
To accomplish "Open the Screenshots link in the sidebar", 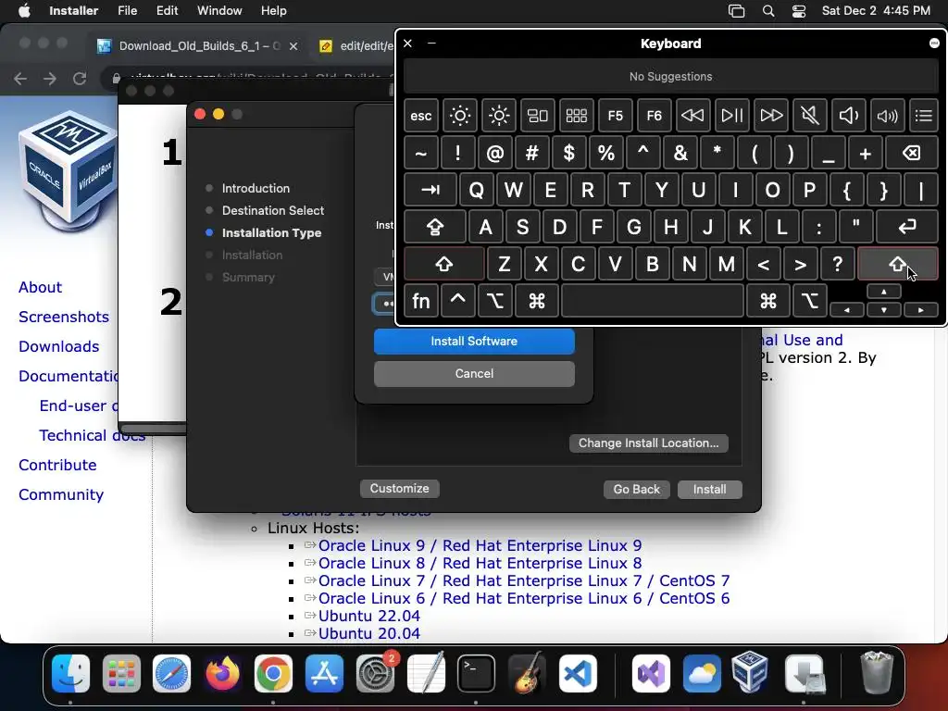I will click(64, 317).
